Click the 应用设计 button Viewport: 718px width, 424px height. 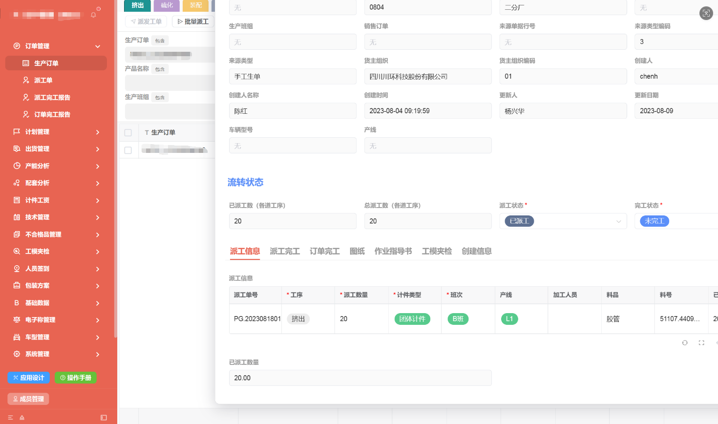coord(28,378)
